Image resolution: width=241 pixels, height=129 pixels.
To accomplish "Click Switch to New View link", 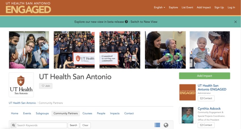I will click(144, 22).
